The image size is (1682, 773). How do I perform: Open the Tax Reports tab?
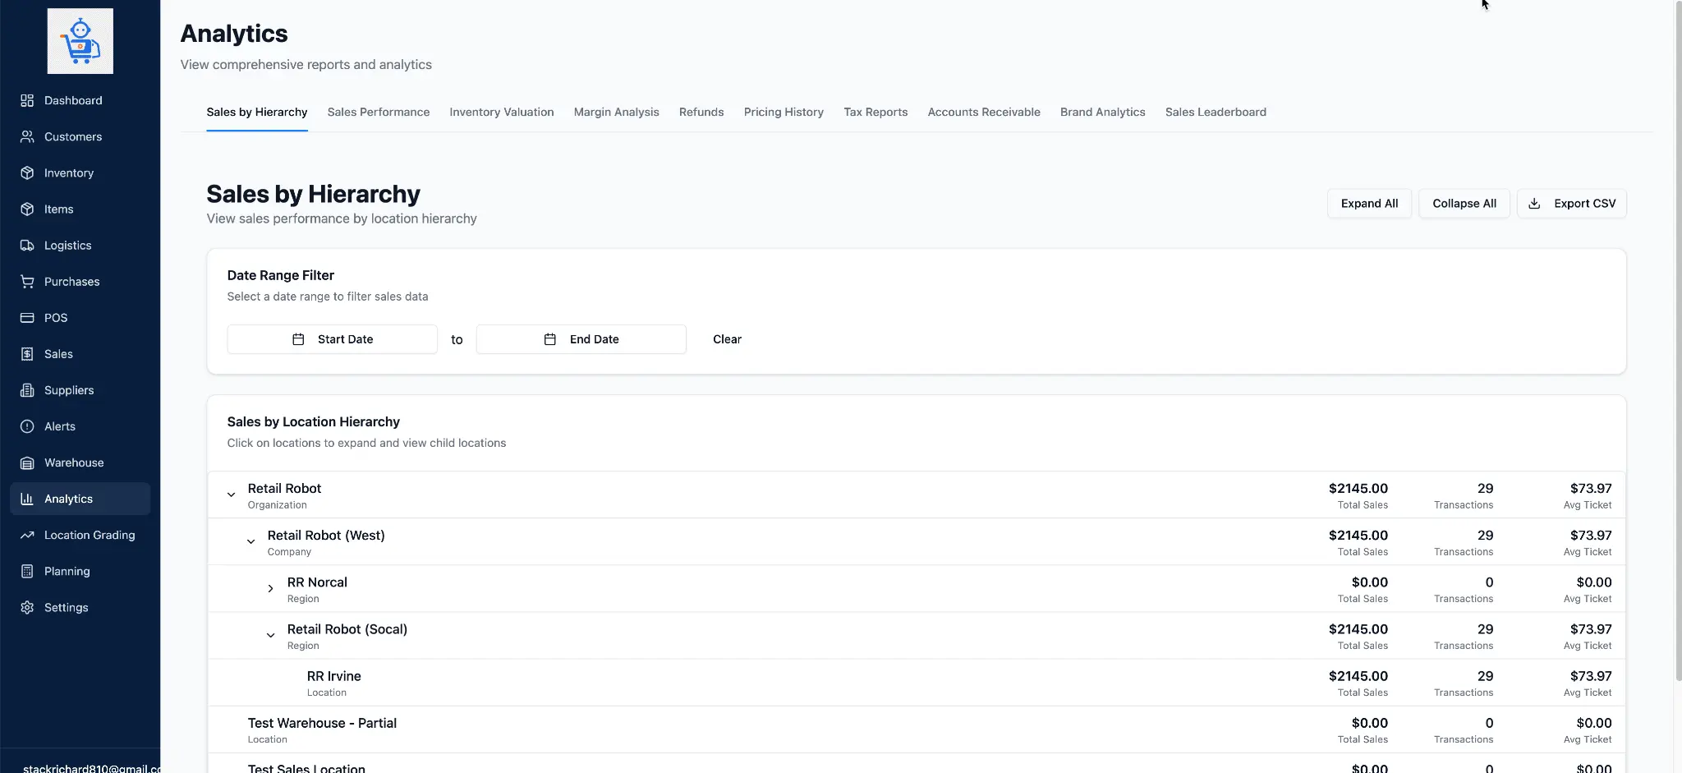pyautogui.click(x=875, y=112)
